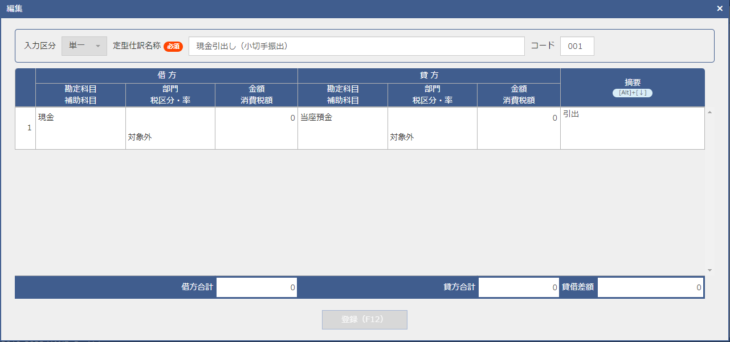Screen dimensions: 730x342
Task: Click the row number 1 cell
Action: [26, 128]
